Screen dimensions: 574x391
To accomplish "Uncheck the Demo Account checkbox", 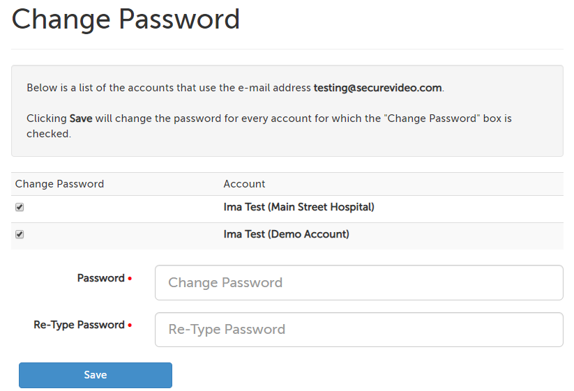I will (x=20, y=235).
